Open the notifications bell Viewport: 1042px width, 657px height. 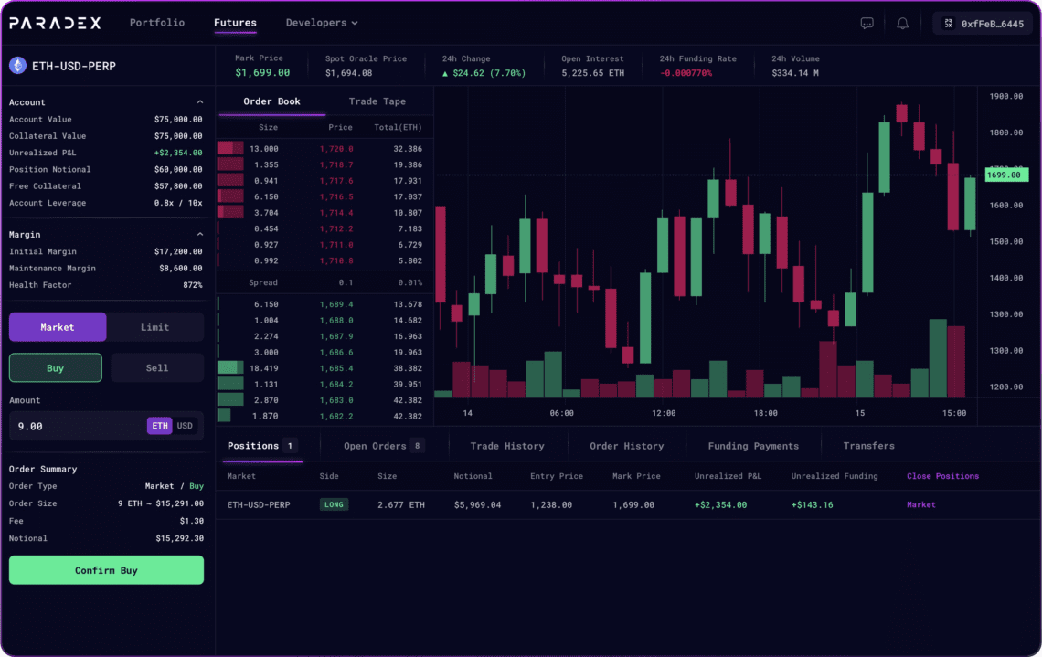[x=902, y=24]
